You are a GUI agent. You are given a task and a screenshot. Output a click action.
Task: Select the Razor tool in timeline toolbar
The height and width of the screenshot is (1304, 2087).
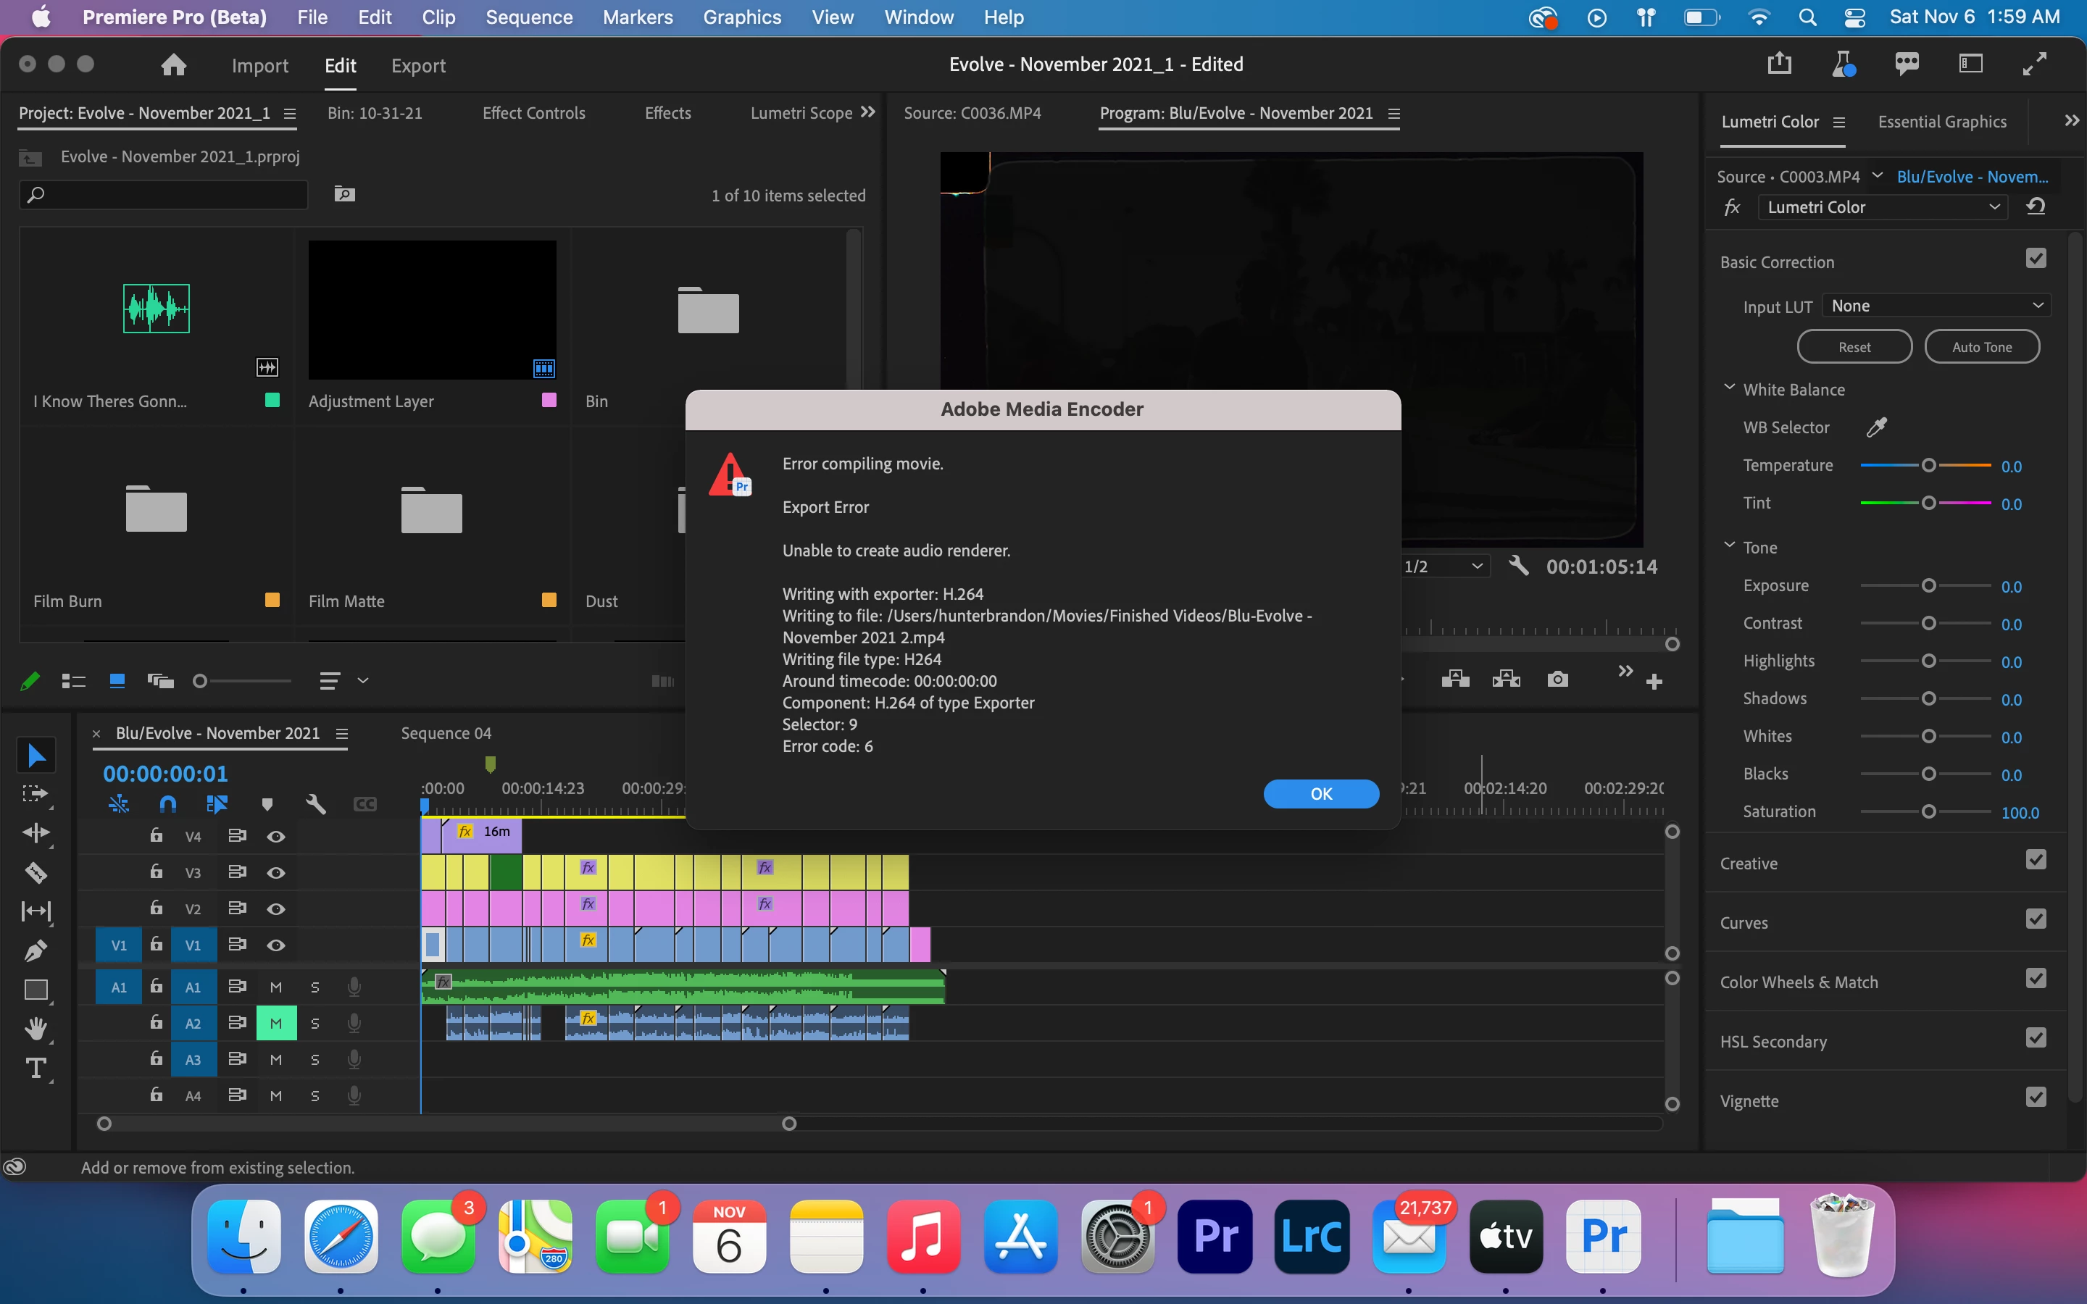click(x=36, y=872)
